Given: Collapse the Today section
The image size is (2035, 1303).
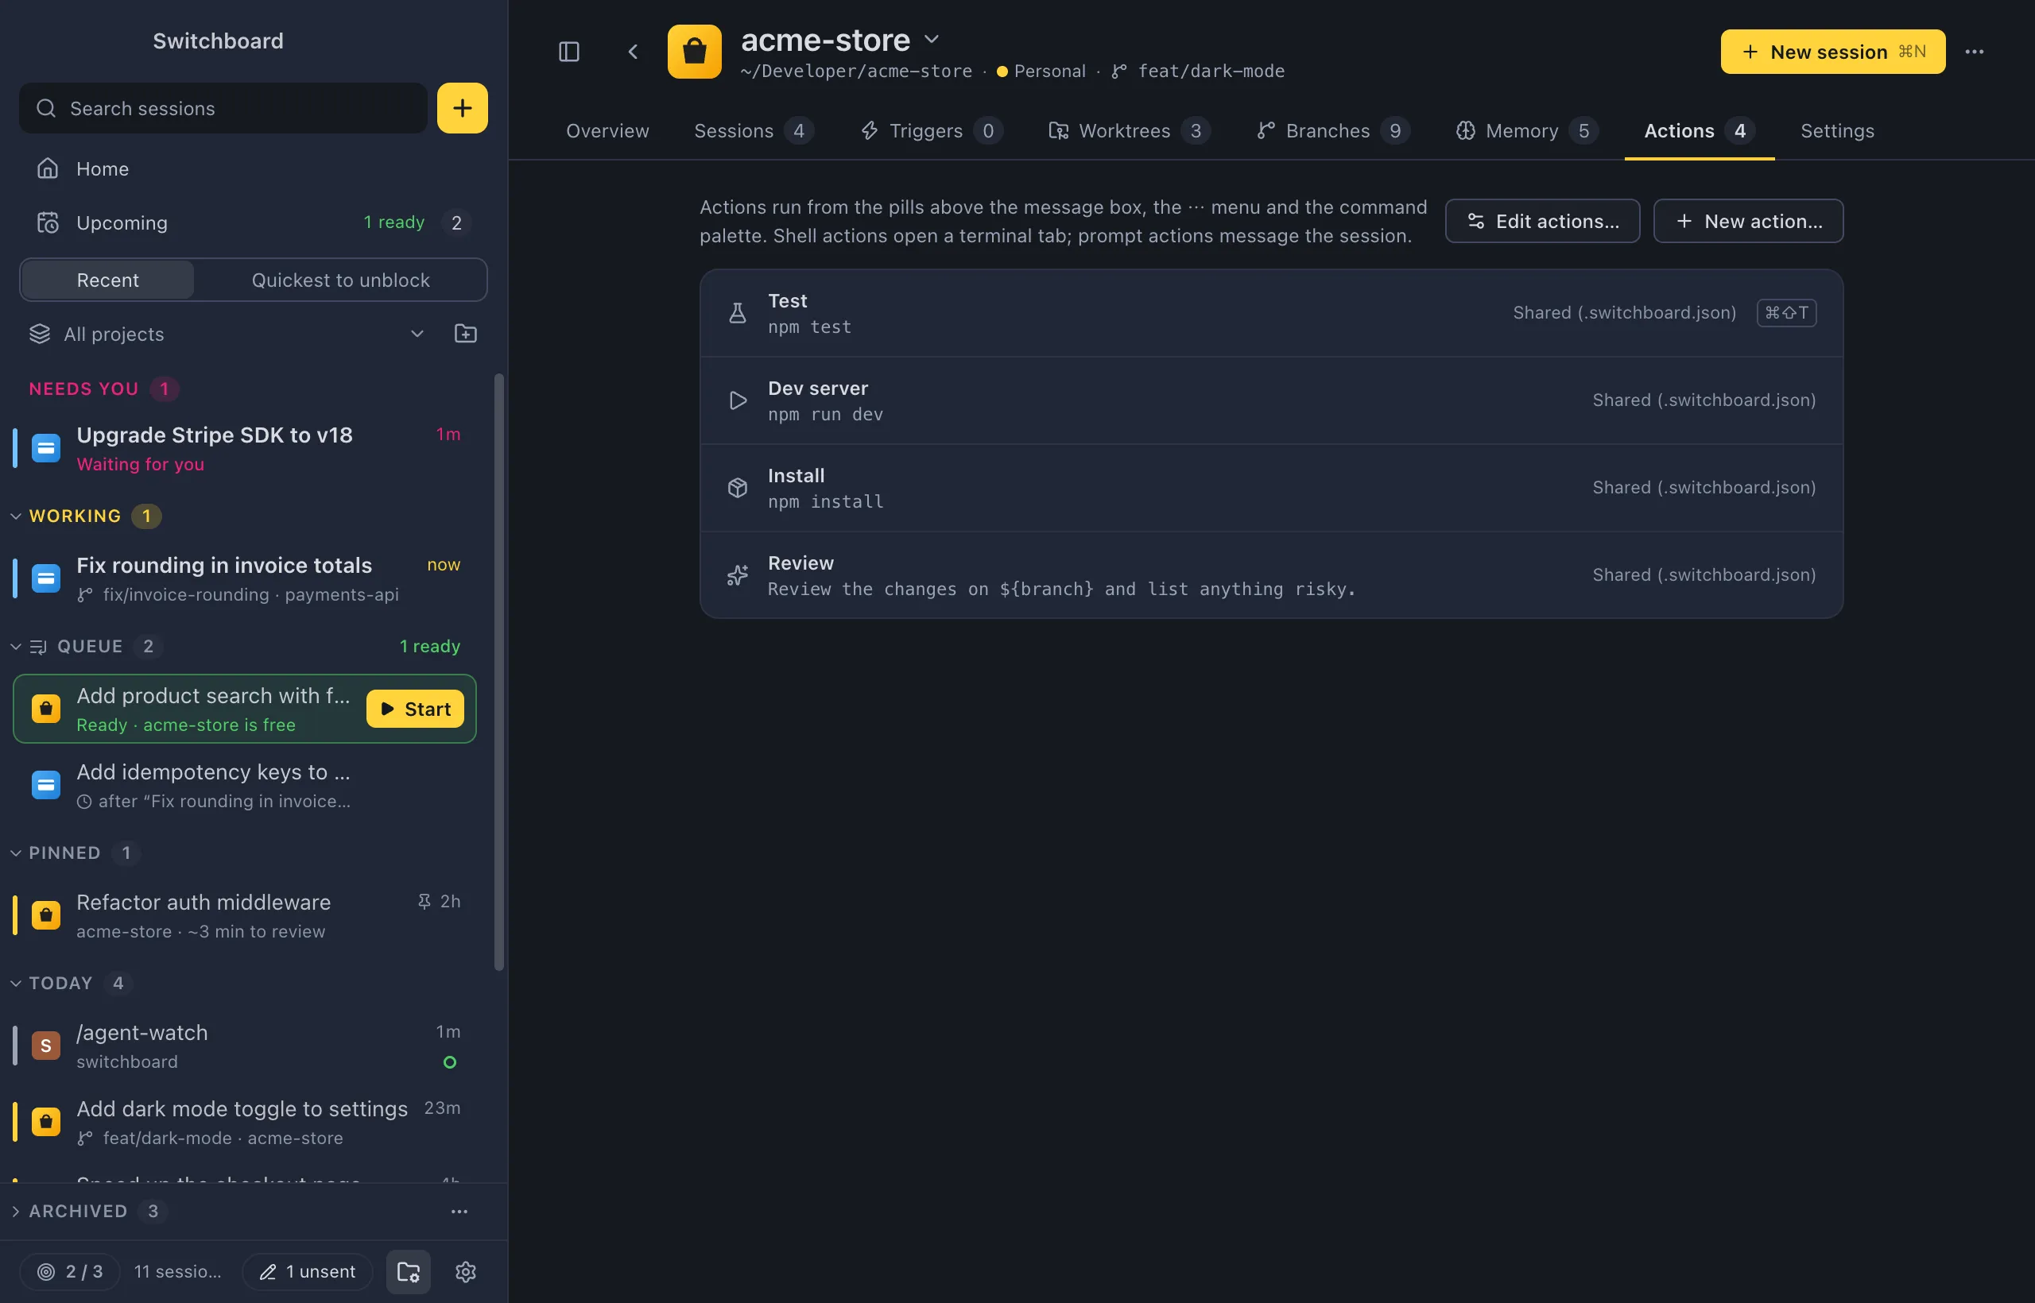Looking at the screenshot, I should [x=15, y=983].
